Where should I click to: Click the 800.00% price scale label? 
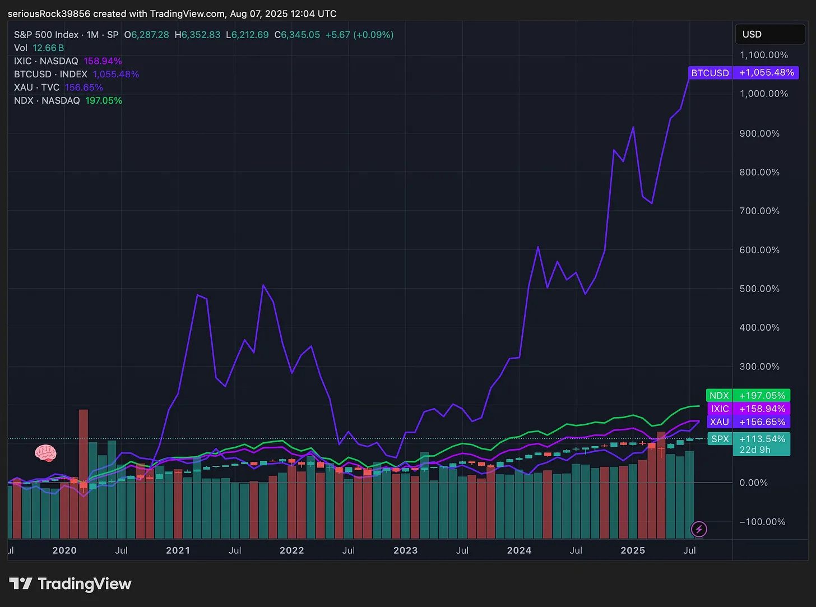pos(759,172)
